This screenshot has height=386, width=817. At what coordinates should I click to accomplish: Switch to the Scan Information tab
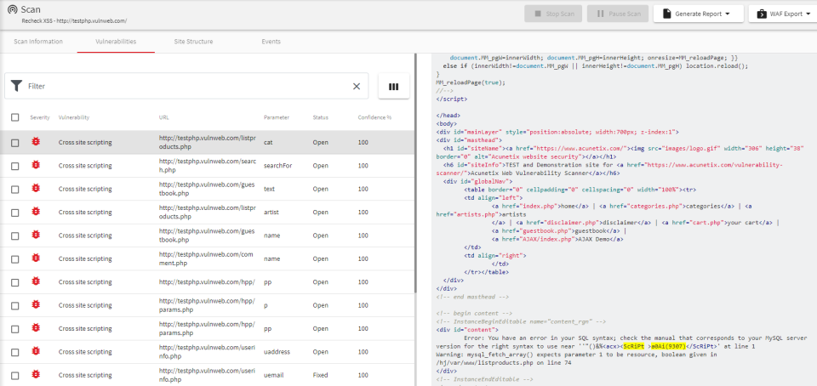coord(38,41)
